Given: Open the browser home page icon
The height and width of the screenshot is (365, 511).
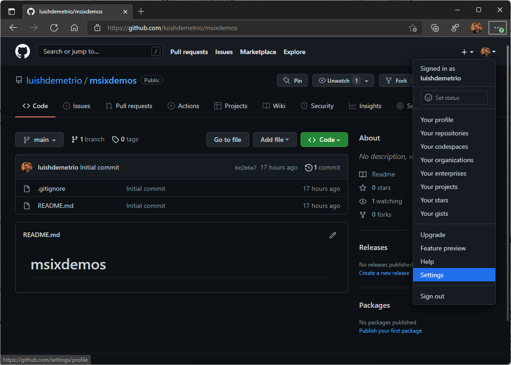Looking at the screenshot, I should click(74, 28).
